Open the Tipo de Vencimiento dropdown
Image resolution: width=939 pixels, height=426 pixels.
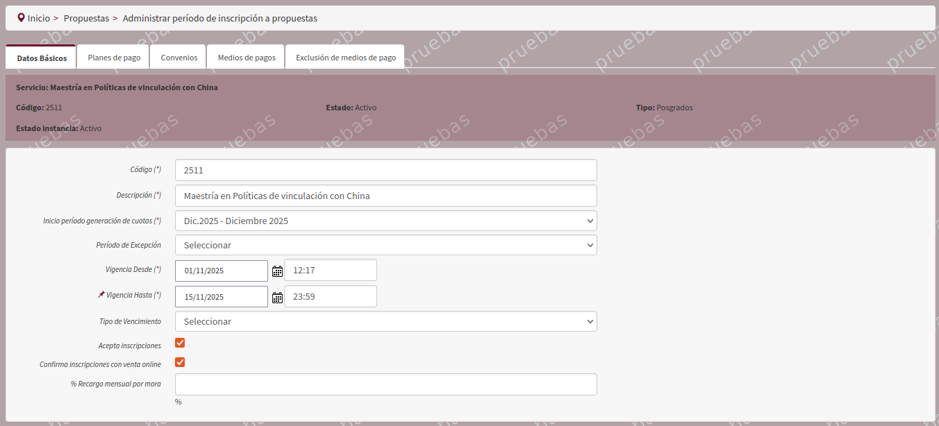point(385,321)
